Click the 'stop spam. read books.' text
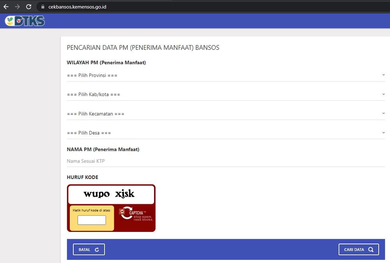Viewport: 390px width, 263px height. pyautogui.click(x=143, y=218)
